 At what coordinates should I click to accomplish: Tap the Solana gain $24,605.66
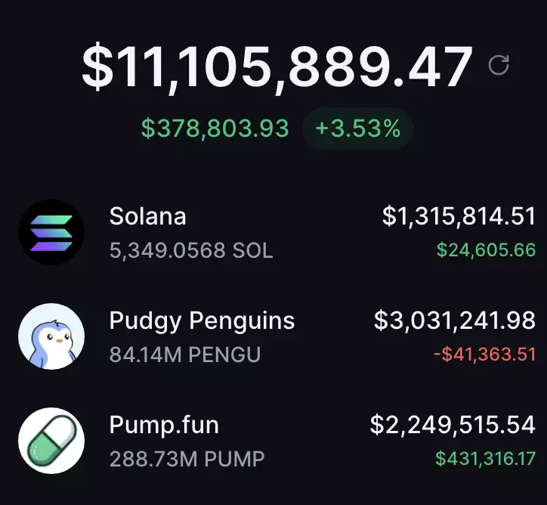click(486, 250)
